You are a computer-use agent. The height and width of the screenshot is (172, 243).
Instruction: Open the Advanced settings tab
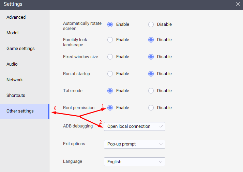point(16,17)
